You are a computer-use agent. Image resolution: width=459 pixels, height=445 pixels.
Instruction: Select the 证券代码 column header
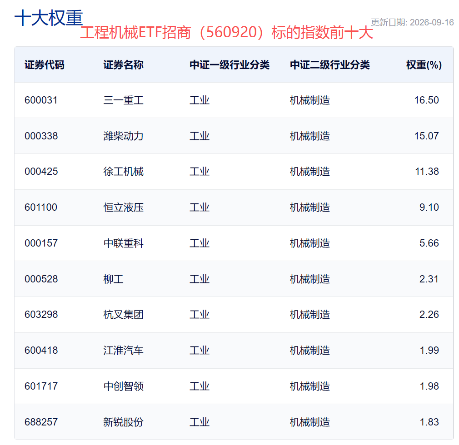coord(45,64)
